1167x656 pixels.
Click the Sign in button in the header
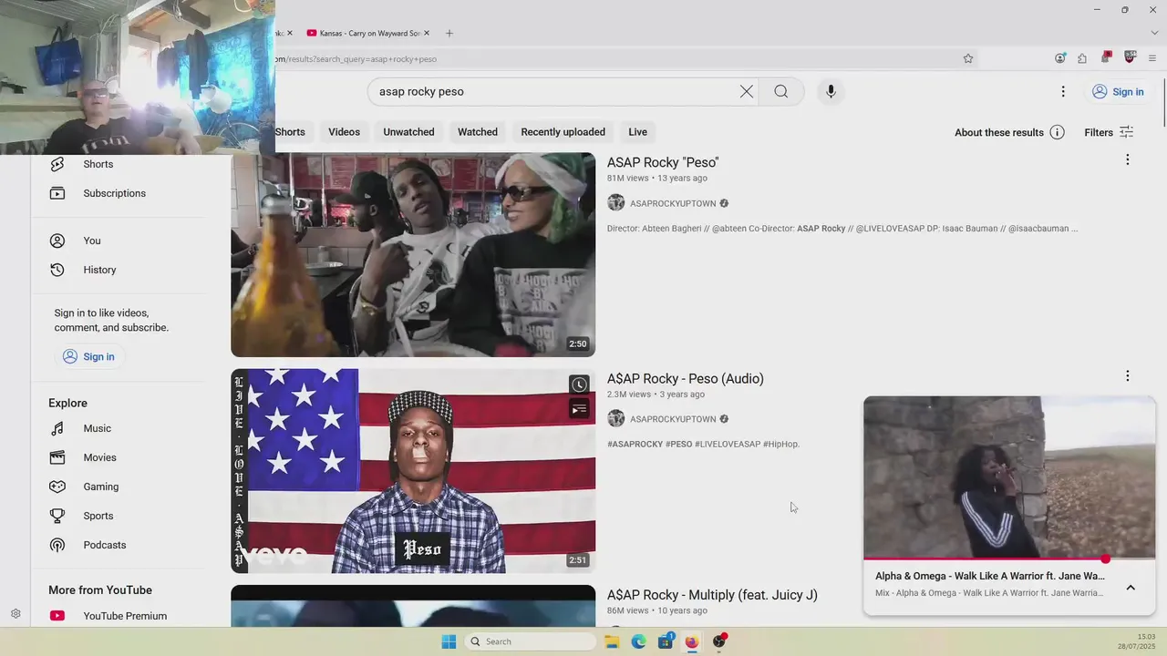[1118, 91]
